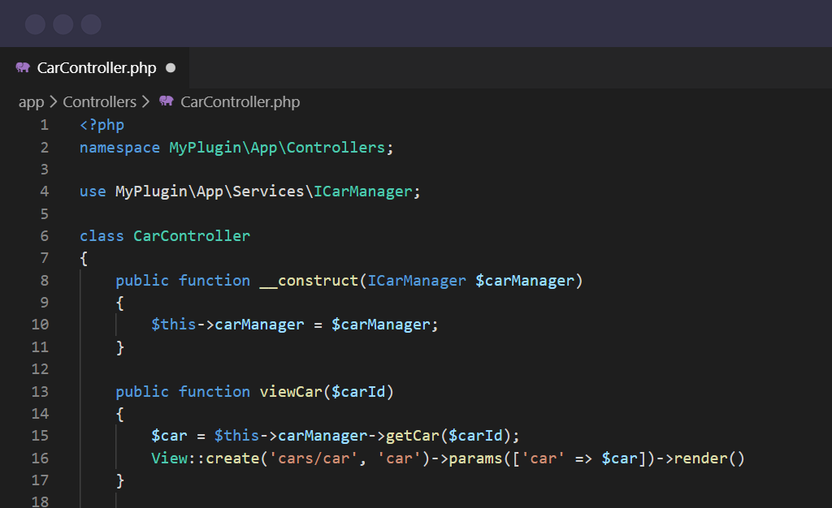The width and height of the screenshot is (832, 508).
Task: Click the CarController class name on line 6
Action: tap(192, 236)
